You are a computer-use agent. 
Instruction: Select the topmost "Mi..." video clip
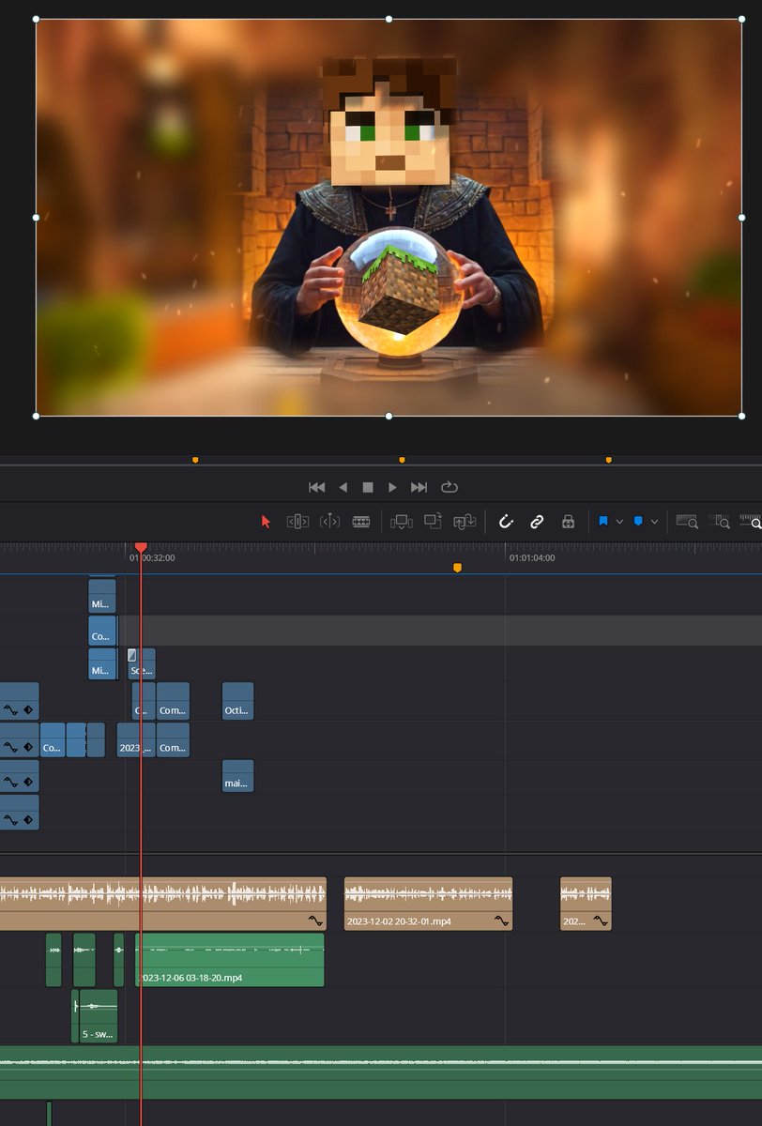[x=102, y=596]
